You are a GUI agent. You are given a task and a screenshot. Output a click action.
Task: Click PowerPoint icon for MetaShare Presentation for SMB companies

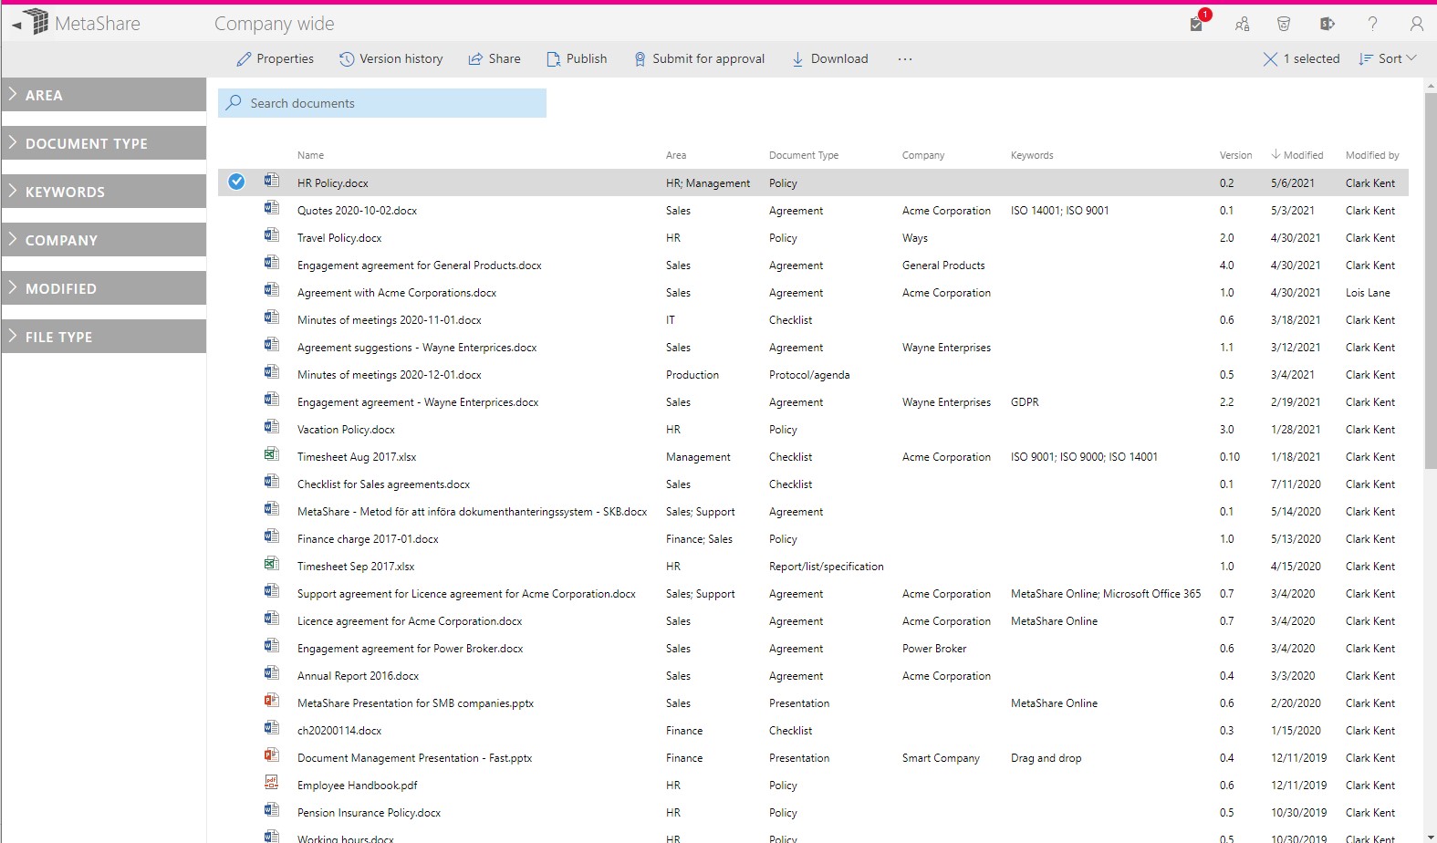pos(272,700)
